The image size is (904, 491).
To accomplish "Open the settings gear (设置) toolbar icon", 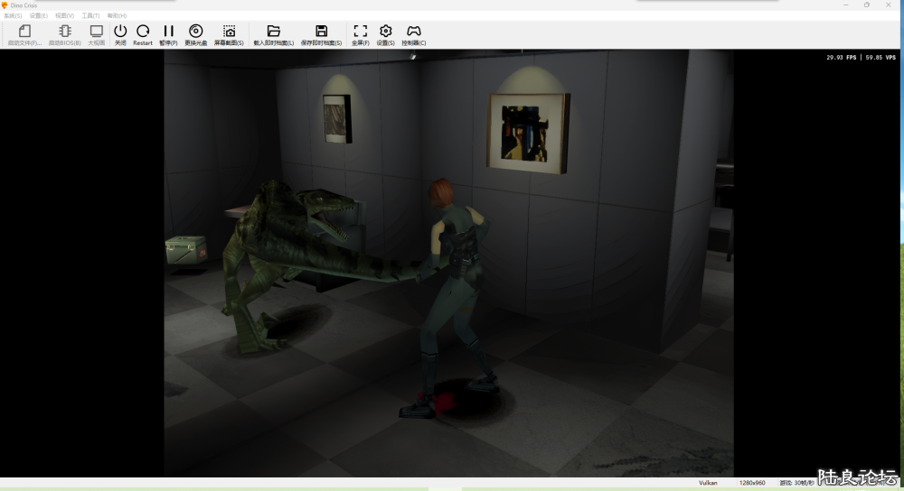I will [x=386, y=34].
